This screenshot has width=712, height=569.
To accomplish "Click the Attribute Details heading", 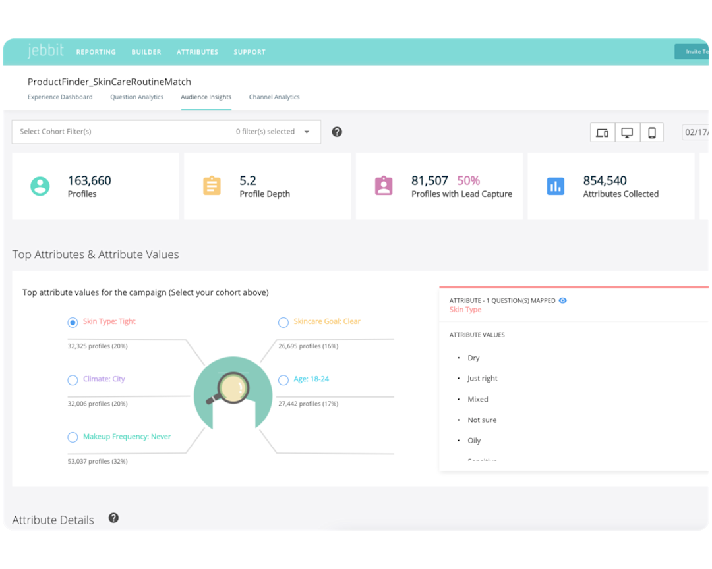I will (53, 520).
